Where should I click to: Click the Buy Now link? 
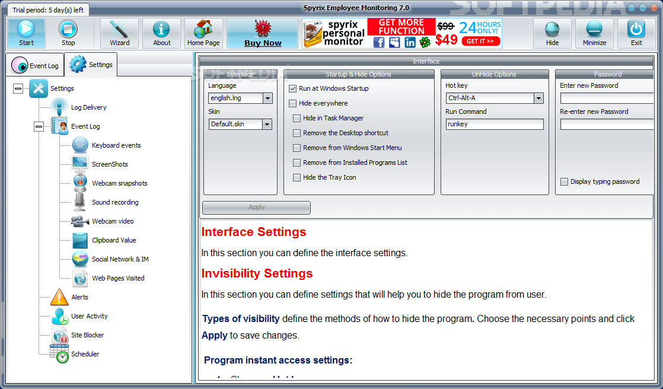click(x=263, y=43)
